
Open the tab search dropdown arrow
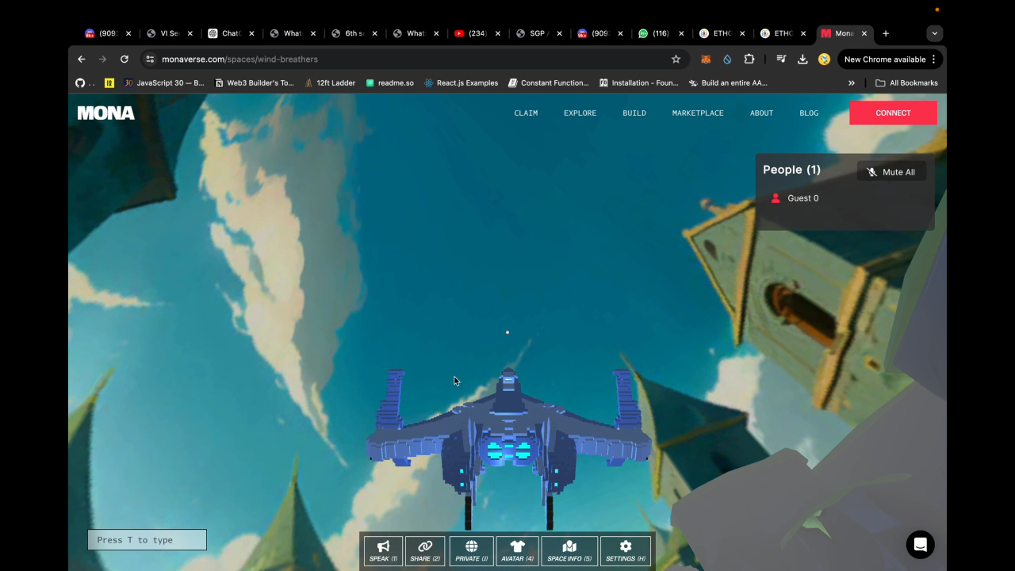click(x=935, y=33)
